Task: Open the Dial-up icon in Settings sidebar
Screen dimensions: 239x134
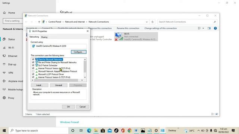Action: 4,64
